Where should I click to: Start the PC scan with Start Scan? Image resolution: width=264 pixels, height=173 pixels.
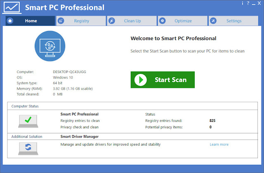click(x=163, y=80)
